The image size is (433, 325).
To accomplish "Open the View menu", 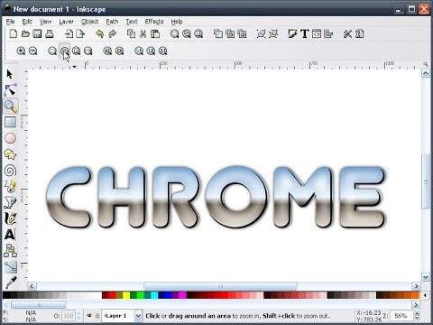I will pos(45,22).
